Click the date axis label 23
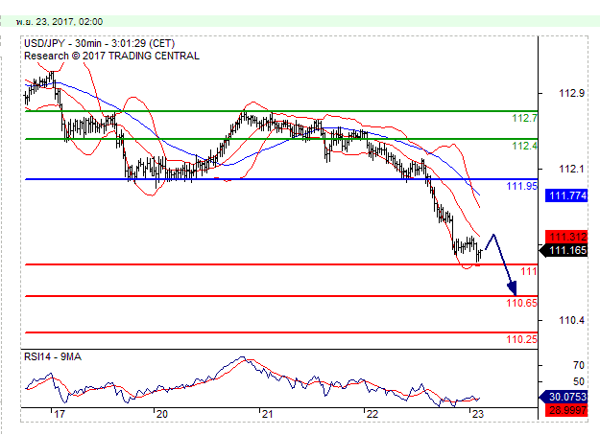600x435 pixels. click(x=477, y=414)
